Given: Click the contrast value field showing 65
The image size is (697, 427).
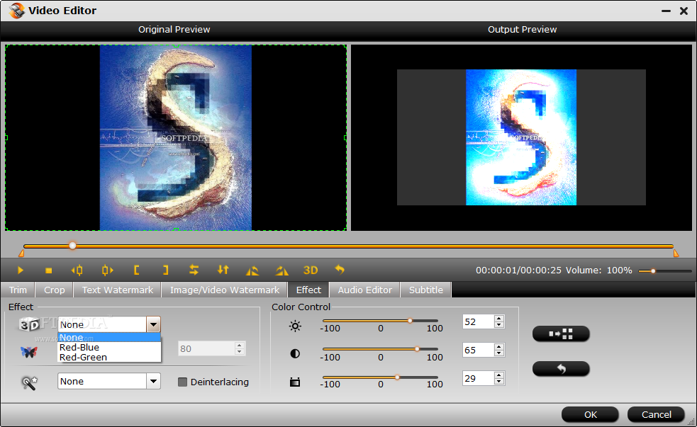Looking at the screenshot, I should [479, 351].
